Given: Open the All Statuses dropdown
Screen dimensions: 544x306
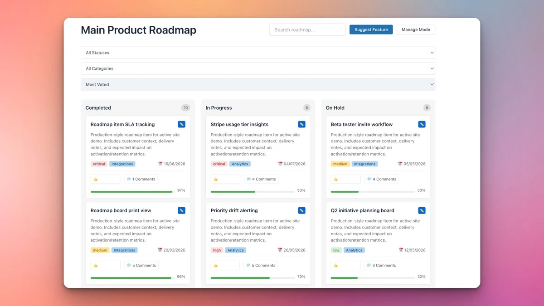Looking at the screenshot, I should click(258, 52).
